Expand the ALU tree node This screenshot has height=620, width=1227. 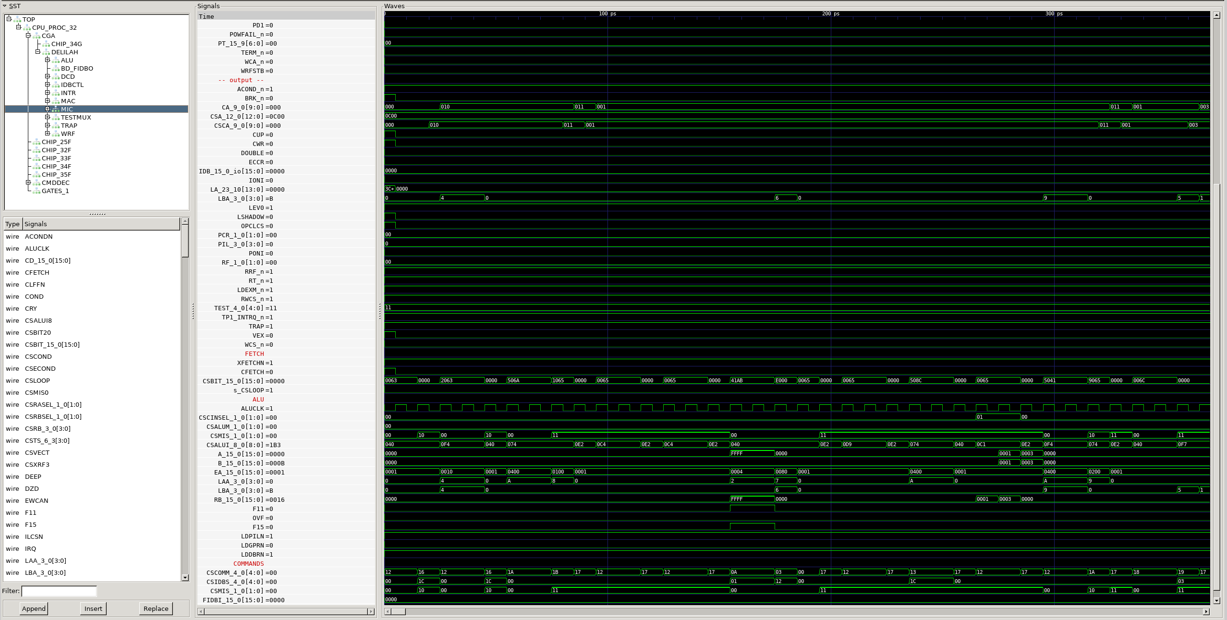click(47, 60)
